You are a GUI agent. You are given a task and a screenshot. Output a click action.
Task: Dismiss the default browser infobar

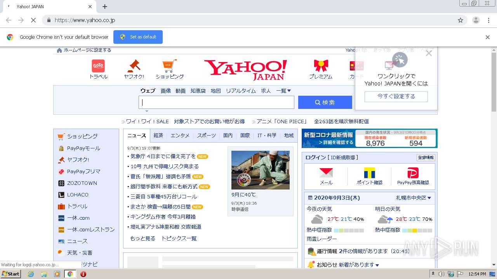[488, 37]
